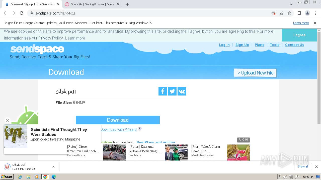Screen dimensions: 321x180
Task: Open the tab search dropdown chevron
Action: click(291, 4)
